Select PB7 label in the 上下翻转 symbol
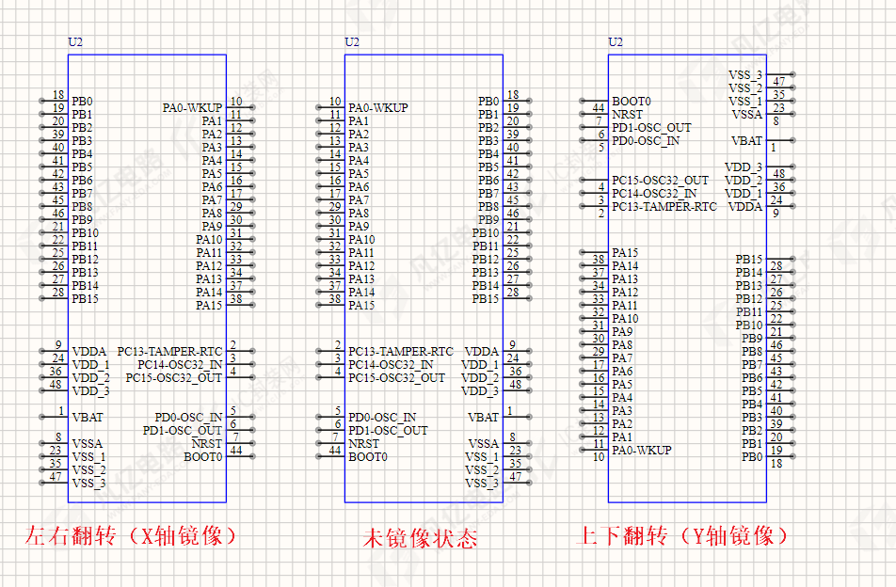This screenshot has height=587, width=896. 752,364
